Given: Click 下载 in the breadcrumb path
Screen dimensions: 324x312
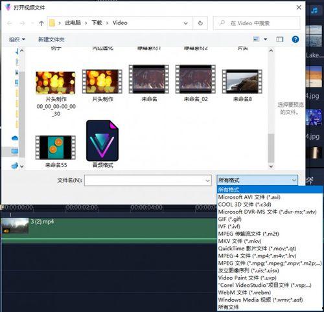Looking at the screenshot, I should pyautogui.click(x=97, y=23).
